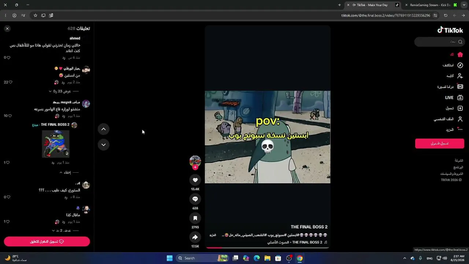The image size is (469, 264).
Task: Open a new browser tab with plus
Action: click(339, 5)
